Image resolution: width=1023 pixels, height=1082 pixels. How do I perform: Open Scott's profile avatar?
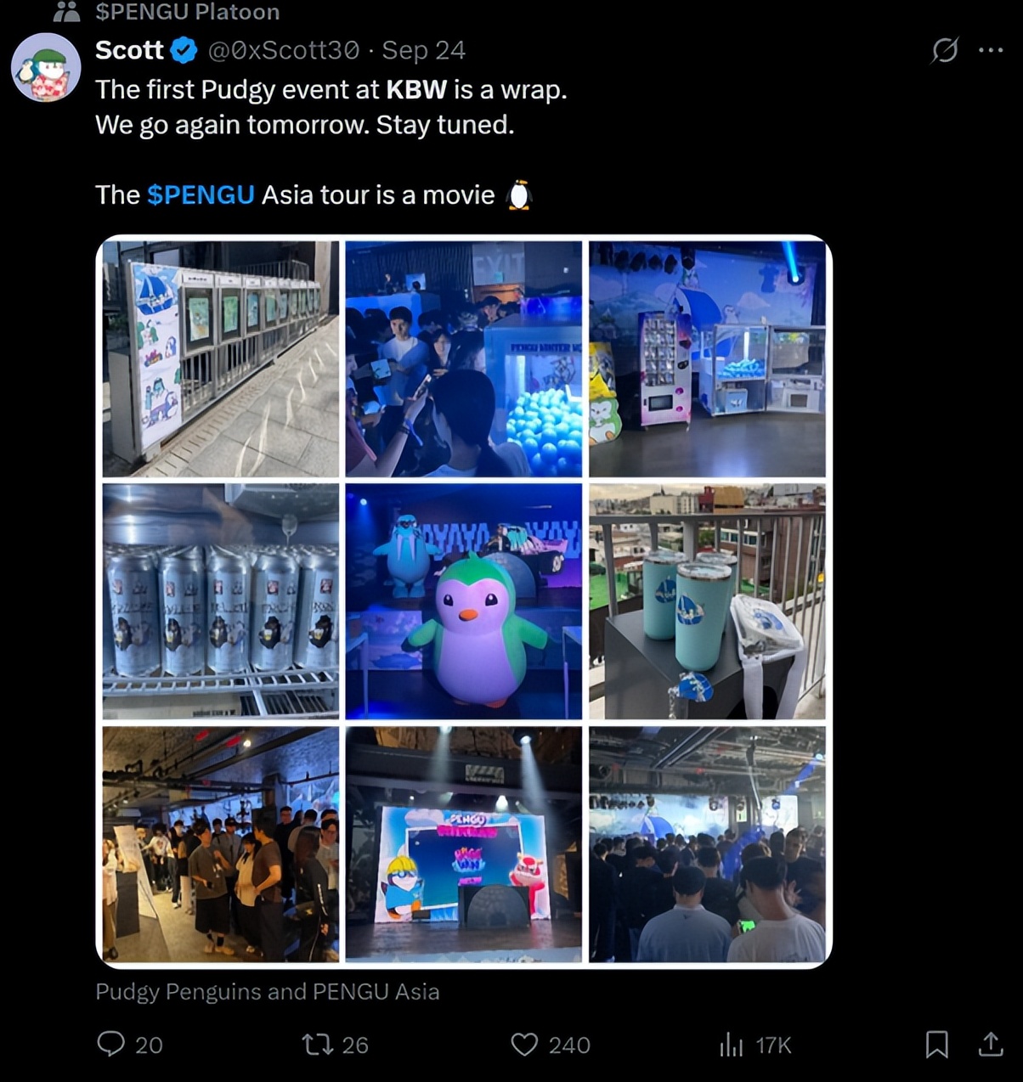pos(46,68)
